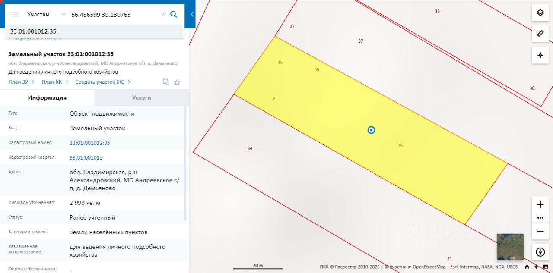This screenshot has width=553, height=273.
Task: Click the coordinates search input field
Action: [x=114, y=14]
